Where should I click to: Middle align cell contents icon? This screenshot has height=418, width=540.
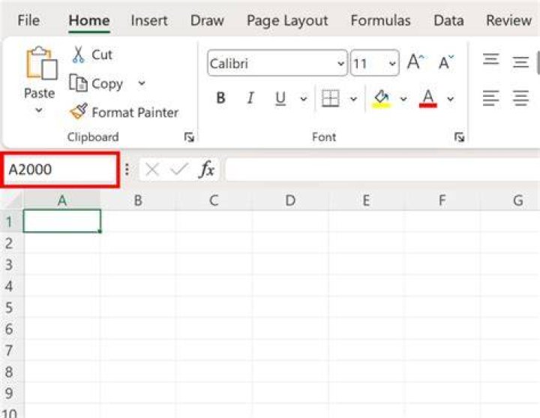point(520,62)
